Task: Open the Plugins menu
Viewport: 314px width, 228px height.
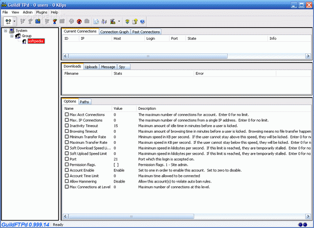Action: point(42,12)
